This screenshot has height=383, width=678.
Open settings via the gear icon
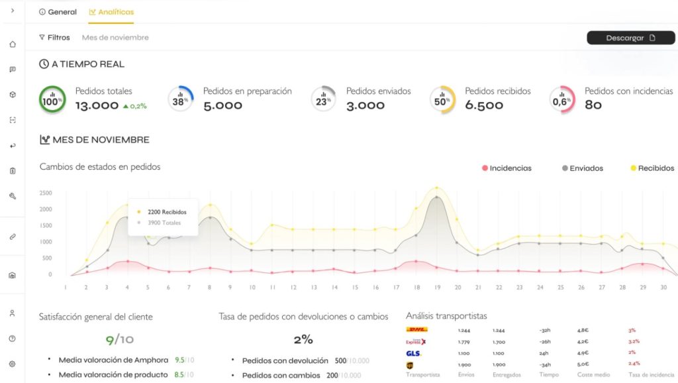pos(13,364)
